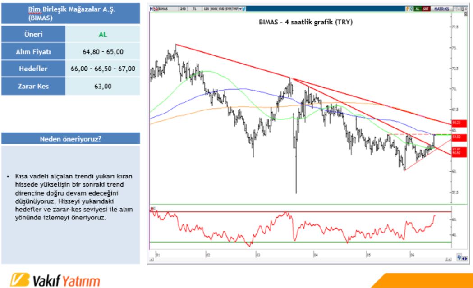Click the 62.62 red price label

pyautogui.click(x=459, y=153)
